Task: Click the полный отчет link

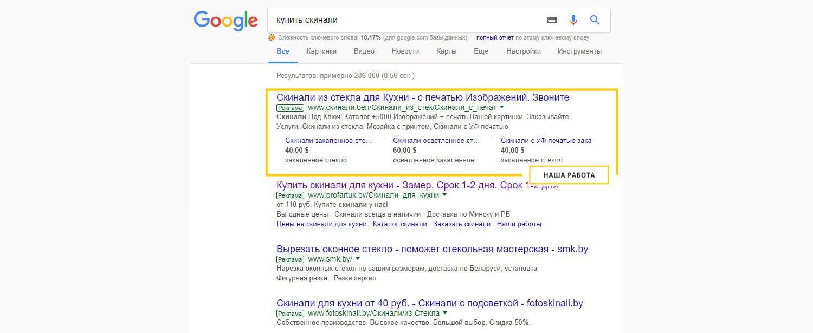Action: click(x=495, y=38)
